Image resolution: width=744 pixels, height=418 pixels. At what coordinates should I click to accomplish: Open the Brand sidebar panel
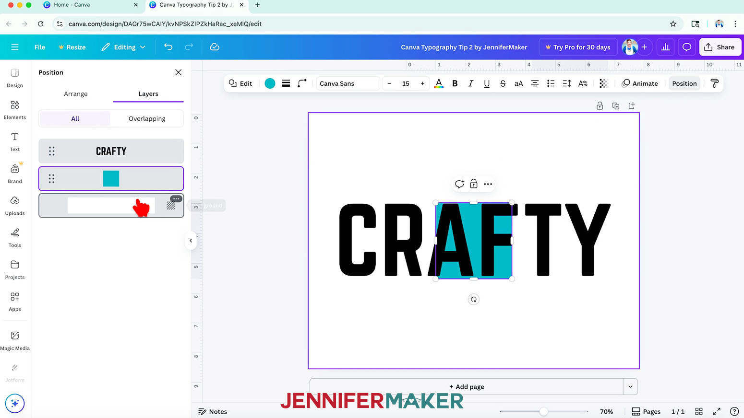click(15, 174)
